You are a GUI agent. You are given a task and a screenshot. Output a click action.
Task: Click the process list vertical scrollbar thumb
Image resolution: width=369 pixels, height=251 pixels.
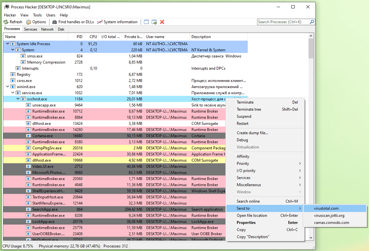pos(311,48)
